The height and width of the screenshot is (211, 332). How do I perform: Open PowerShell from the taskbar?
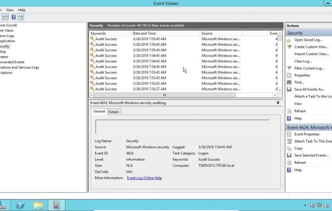click(x=20, y=205)
